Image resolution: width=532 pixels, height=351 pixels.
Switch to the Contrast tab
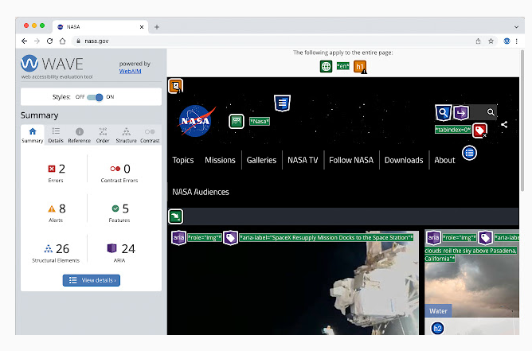tap(150, 135)
